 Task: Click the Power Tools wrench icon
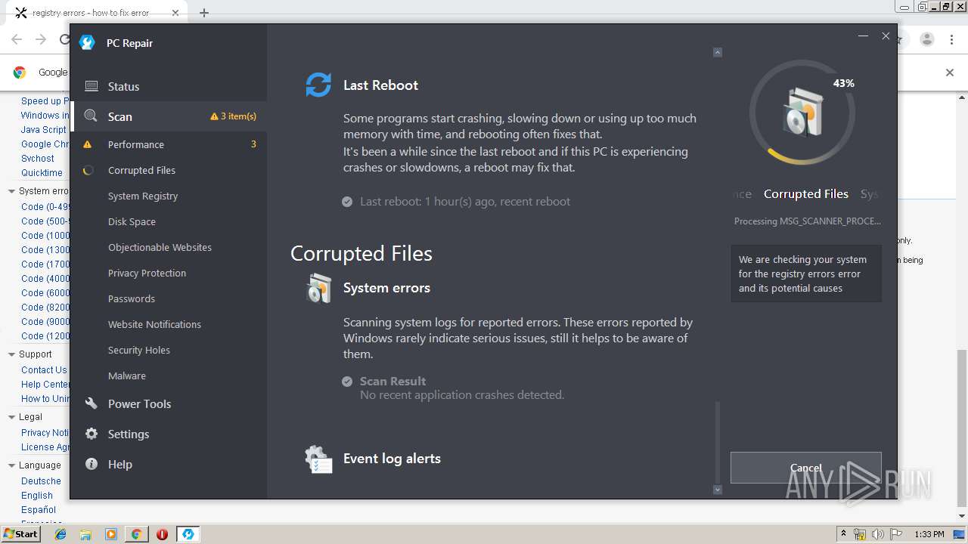point(92,403)
